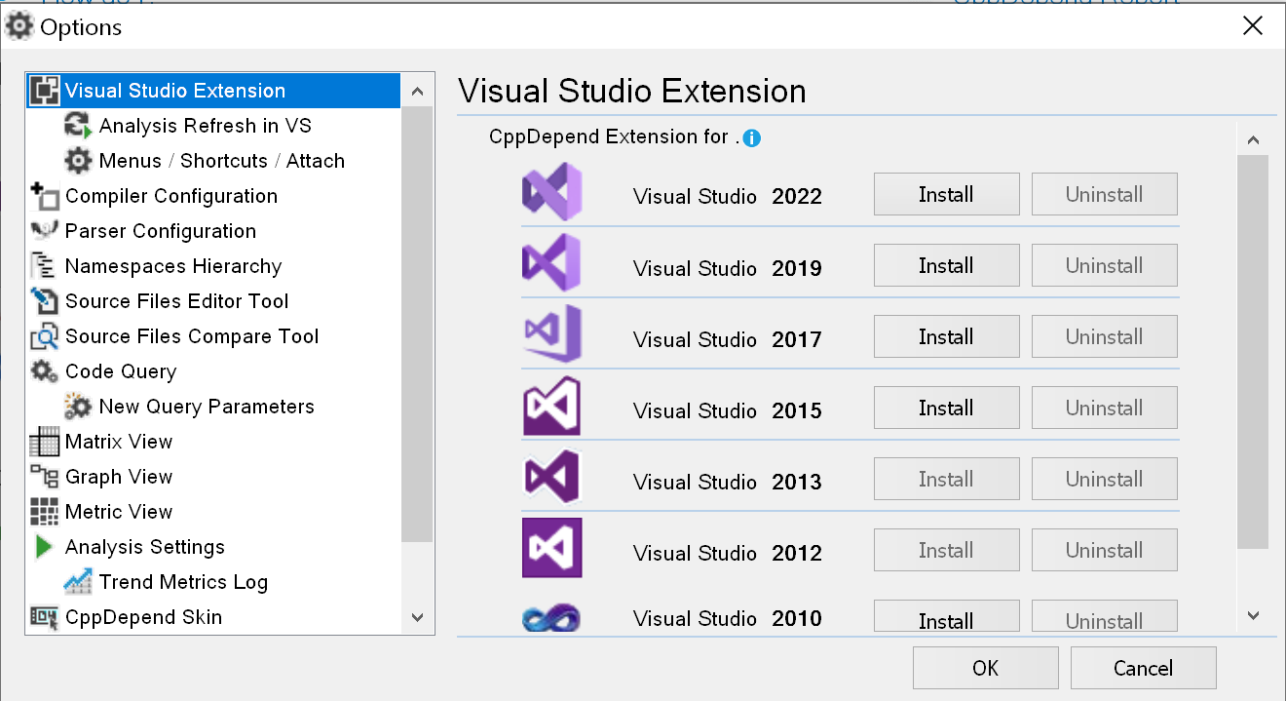1286x701 pixels.
Task: Click the Visual Studio 2010 logo
Action: 551,617
